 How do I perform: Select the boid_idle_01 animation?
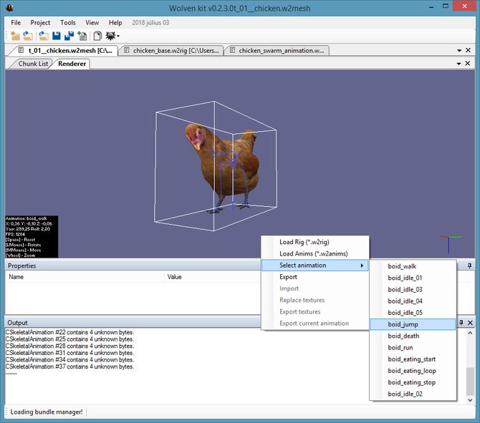(x=413, y=278)
